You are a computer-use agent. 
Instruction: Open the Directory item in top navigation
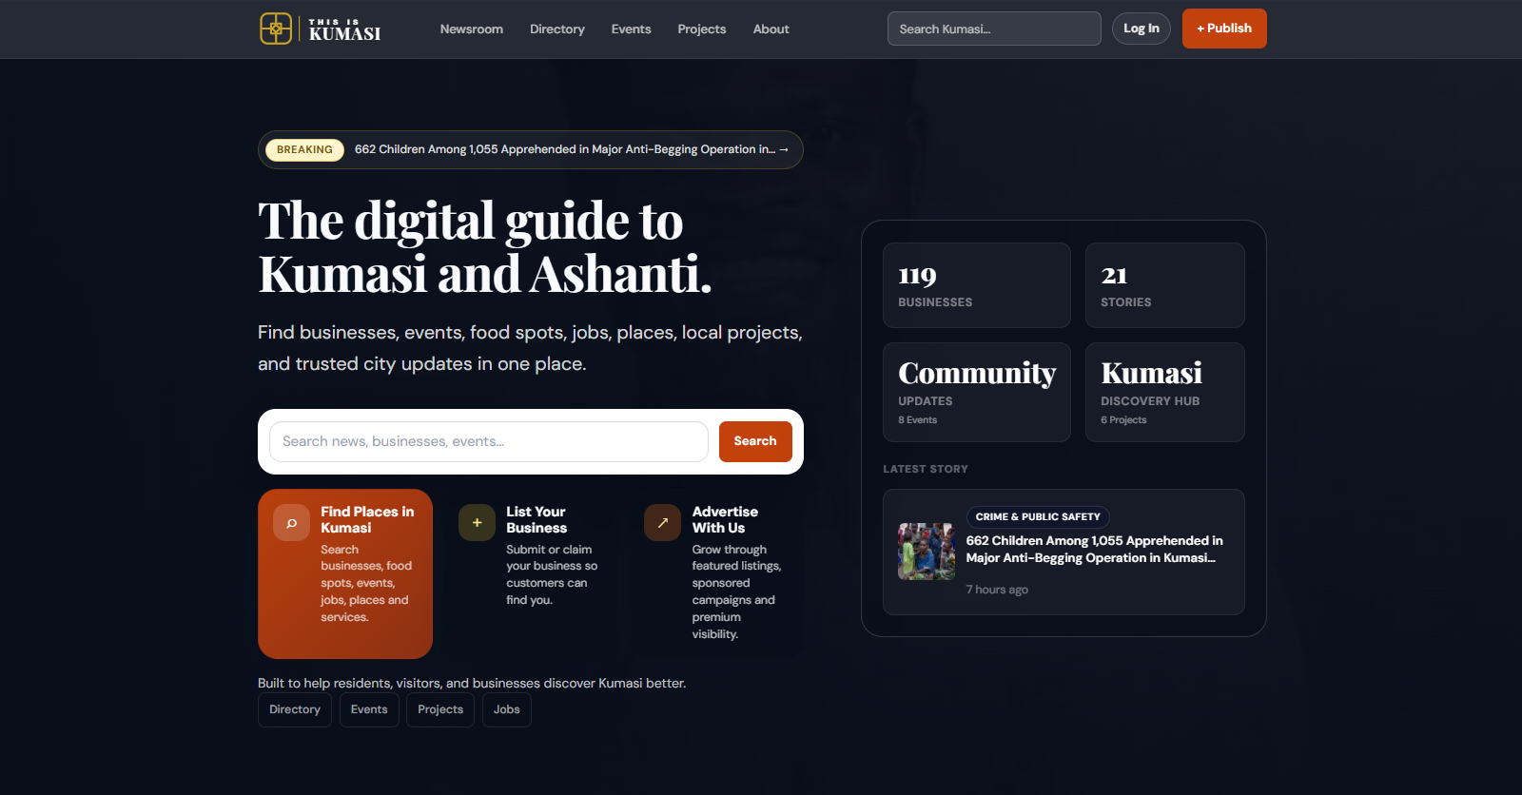point(557,29)
